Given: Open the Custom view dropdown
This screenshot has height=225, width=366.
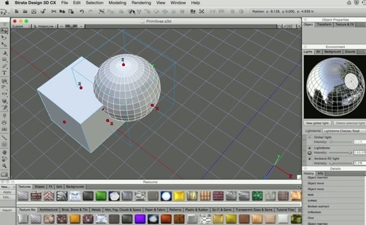Looking at the screenshot, I should [x=21, y=27].
